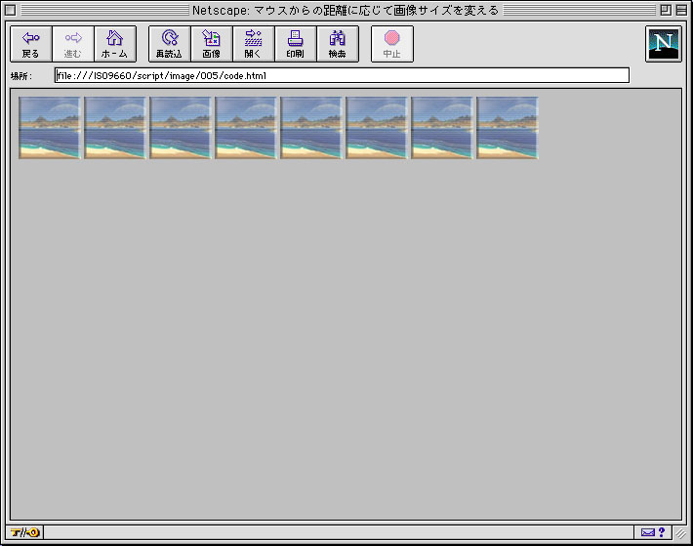Reload the page with 再読込

click(170, 44)
